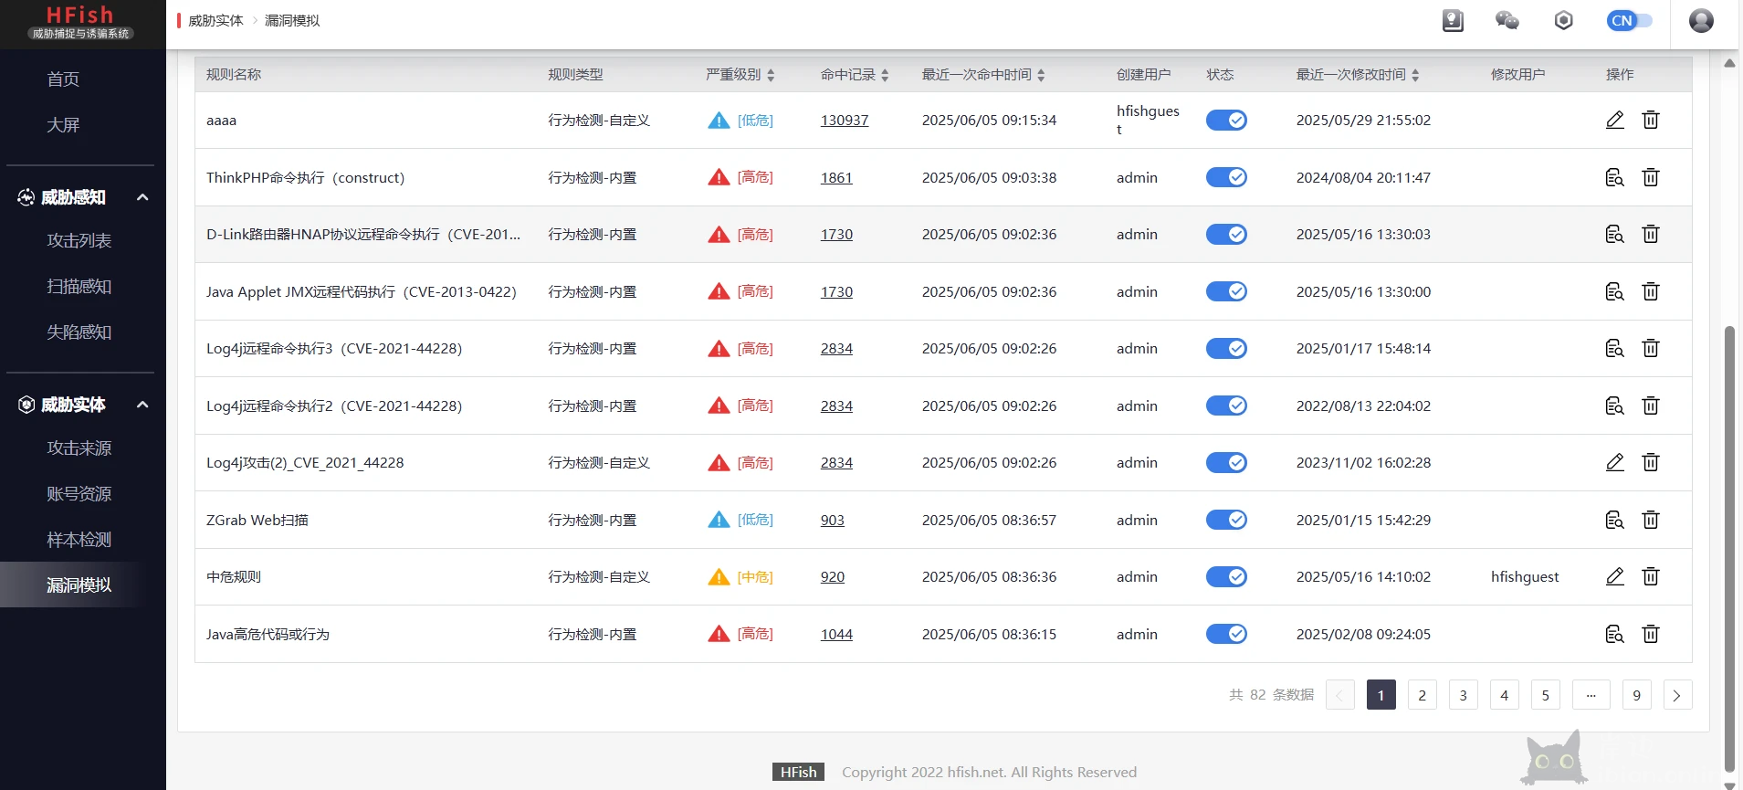Collapse the 威胁实体 sidebar section
1743x790 pixels.
click(x=142, y=405)
